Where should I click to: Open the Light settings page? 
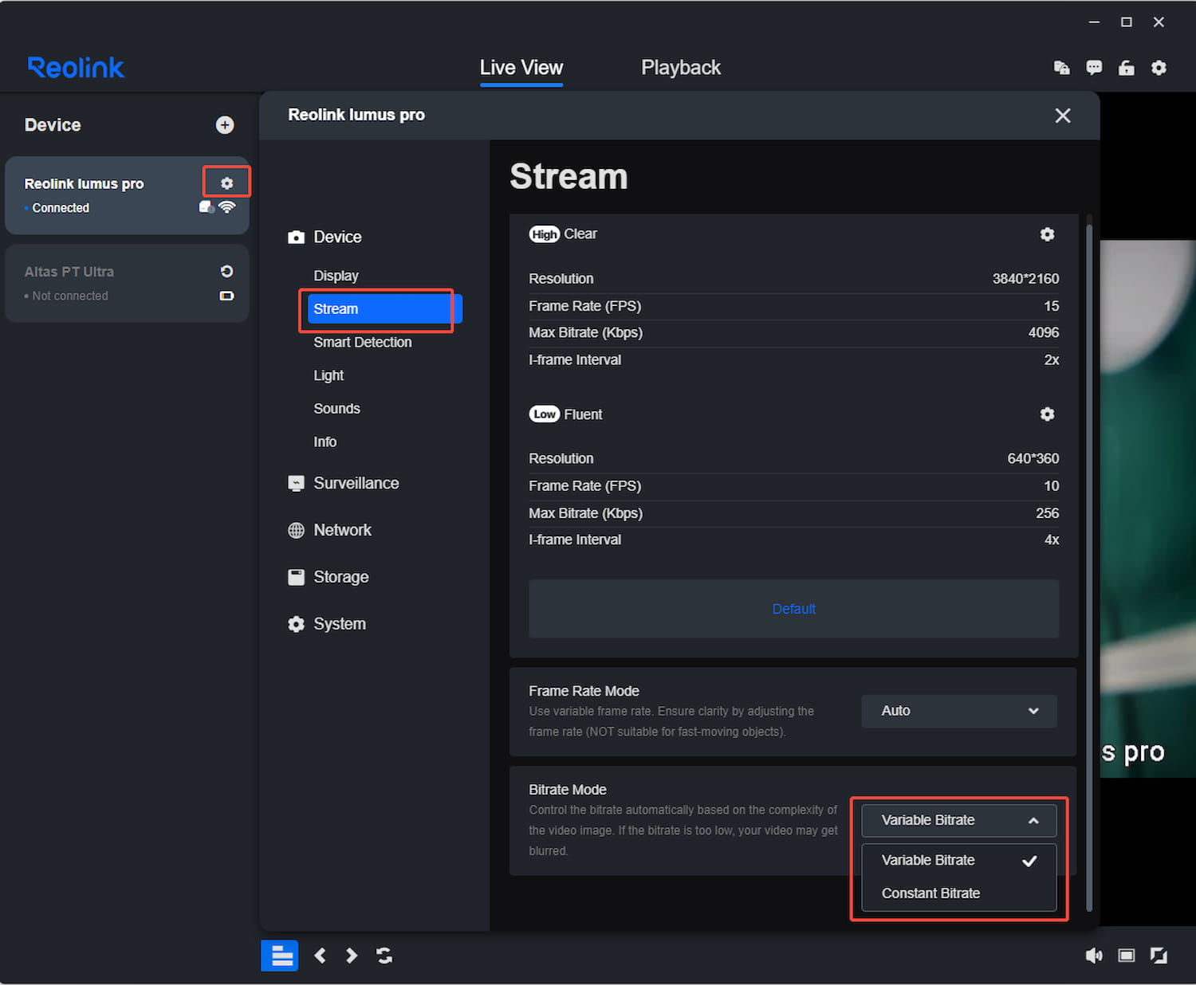[x=329, y=375]
